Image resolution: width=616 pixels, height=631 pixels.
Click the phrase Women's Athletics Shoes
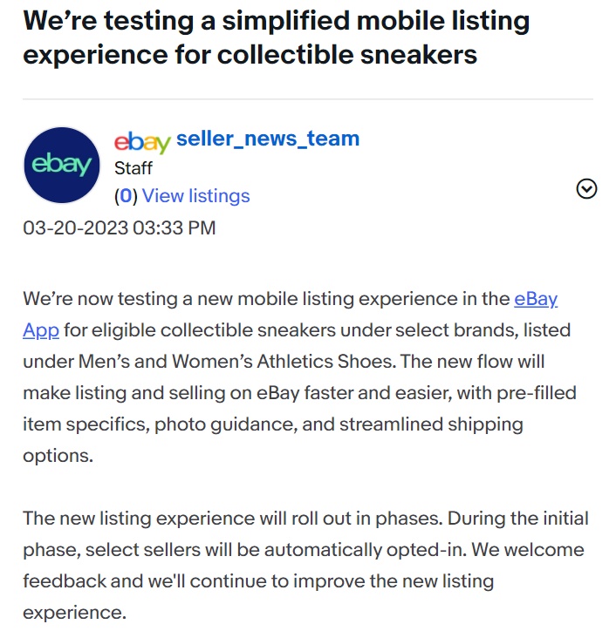282,362
